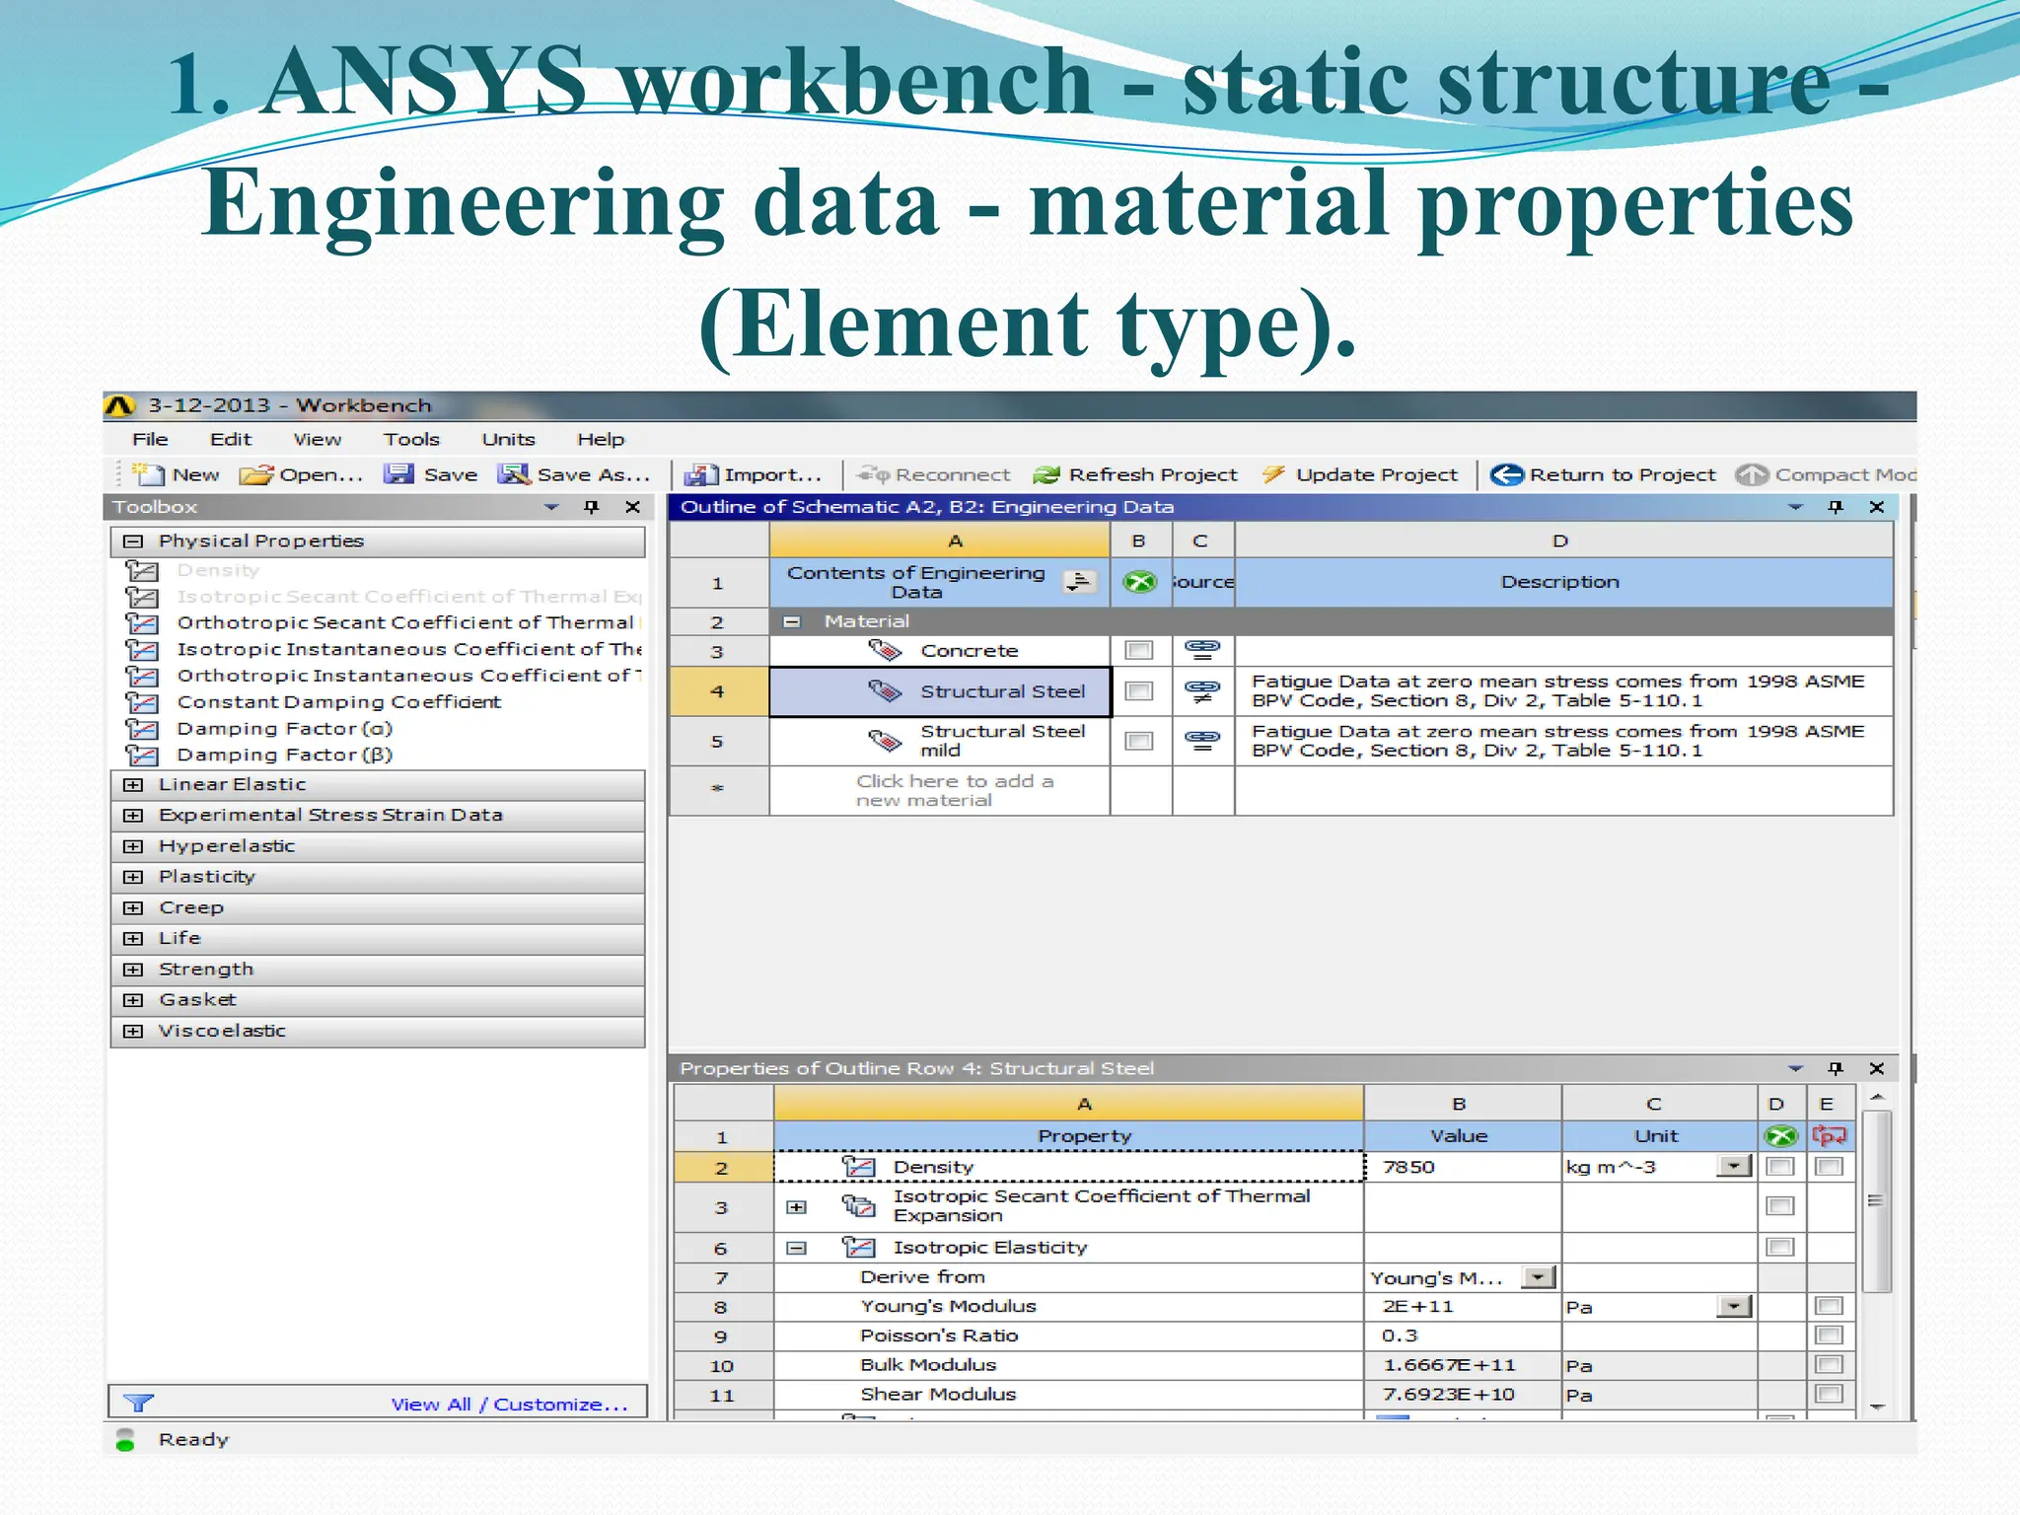Open the View menu
Screen dimensions: 2020x1515
[318, 439]
